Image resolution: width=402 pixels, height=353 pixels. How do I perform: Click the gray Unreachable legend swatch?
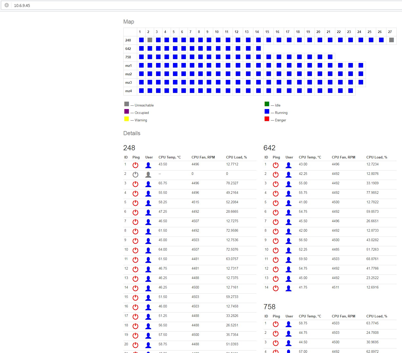[126, 104]
